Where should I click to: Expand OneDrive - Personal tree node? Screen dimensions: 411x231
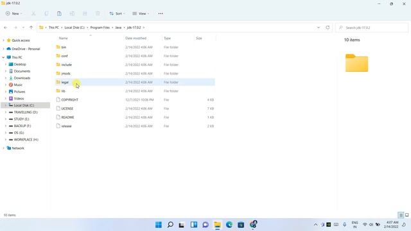click(3, 49)
